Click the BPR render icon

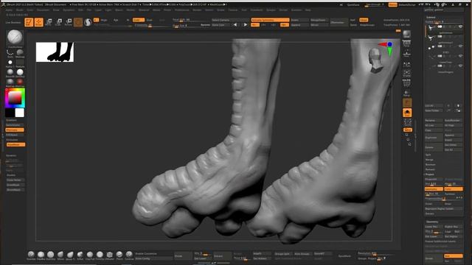(x=406, y=34)
